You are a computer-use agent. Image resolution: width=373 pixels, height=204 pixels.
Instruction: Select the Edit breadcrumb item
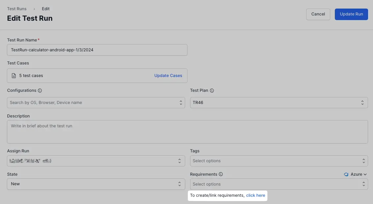coord(46,9)
